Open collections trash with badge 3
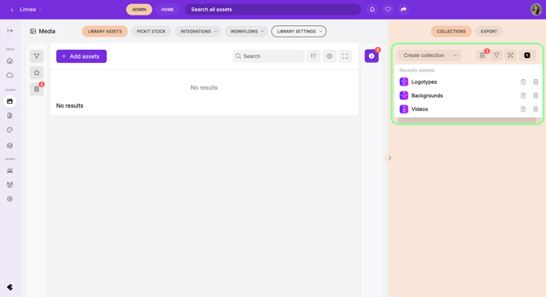 (482, 55)
